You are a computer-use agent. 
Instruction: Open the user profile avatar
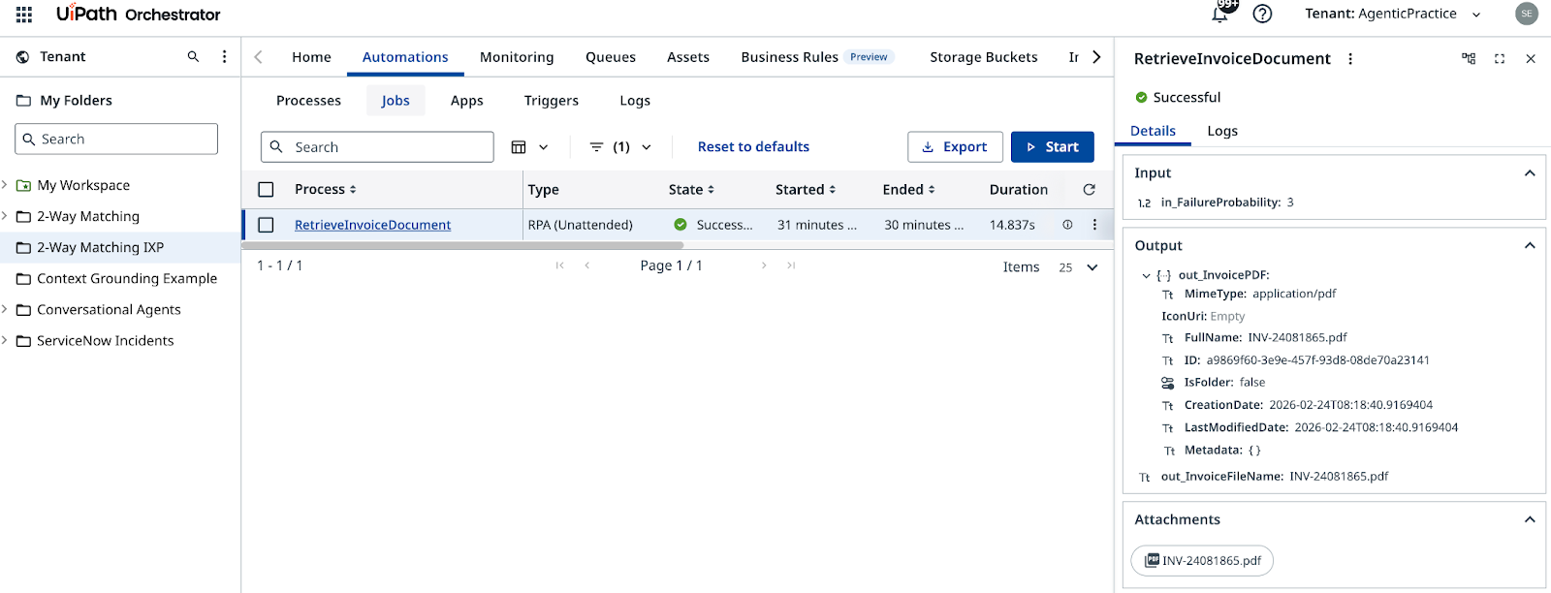click(x=1527, y=14)
